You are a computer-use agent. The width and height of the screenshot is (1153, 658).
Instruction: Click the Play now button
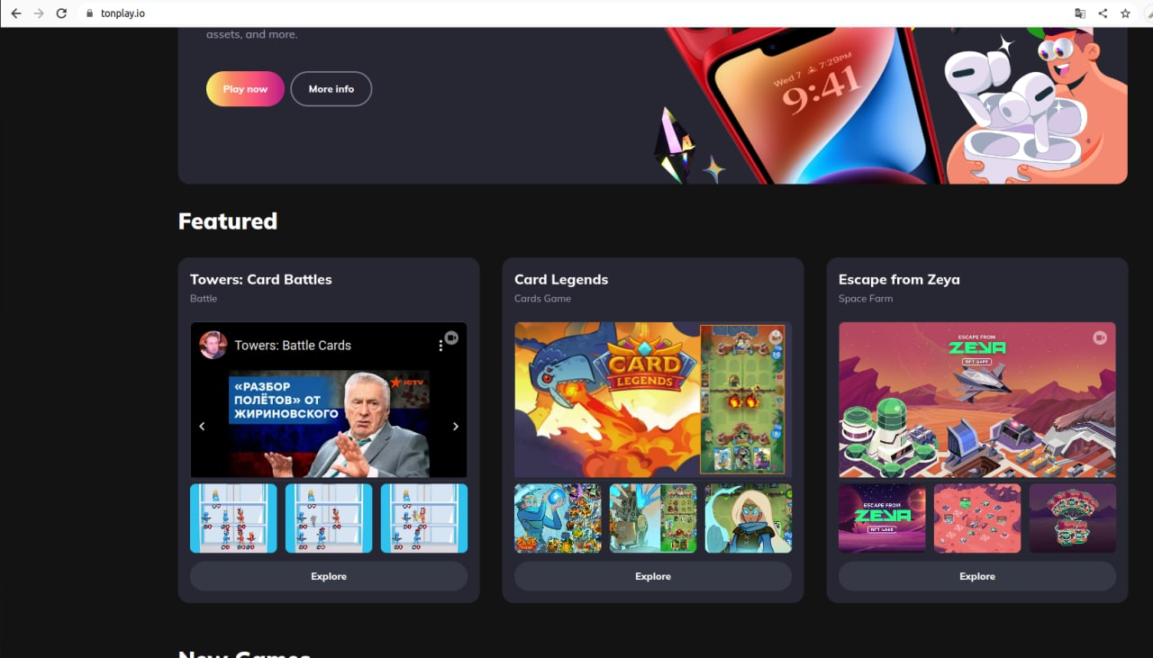pyautogui.click(x=245, y=89)
